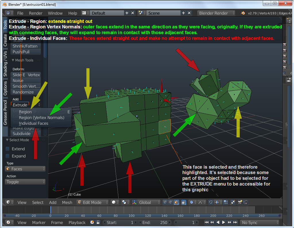294x228 pixels.
Task: Open the Help menu
Action: coord(73,13)
